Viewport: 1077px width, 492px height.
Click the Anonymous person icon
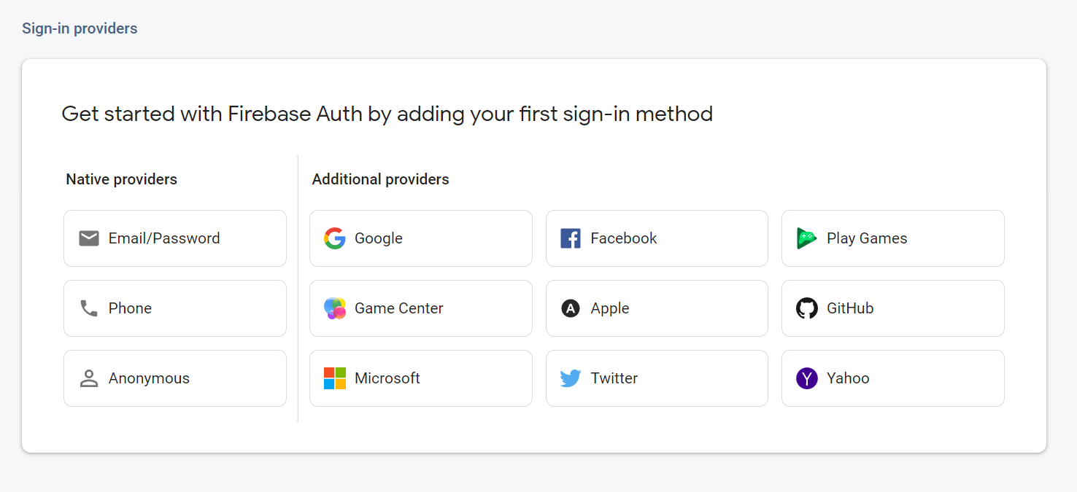coord(88,378)
